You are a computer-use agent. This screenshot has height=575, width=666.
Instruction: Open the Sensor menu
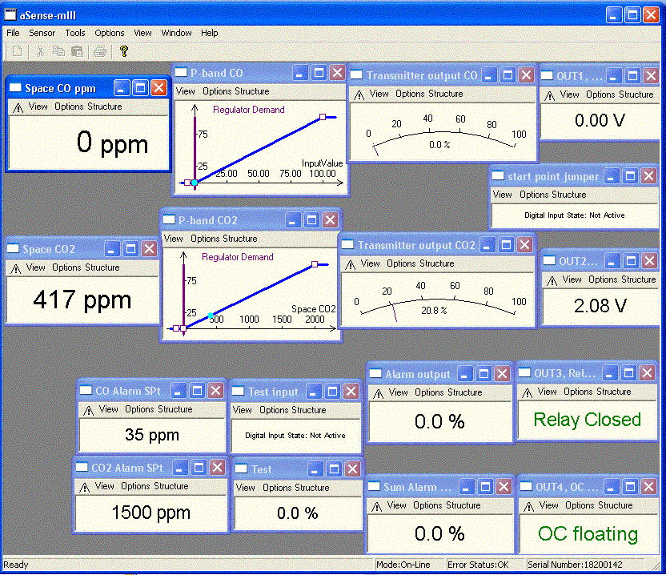pyautogui.click(x=42, y=33)
